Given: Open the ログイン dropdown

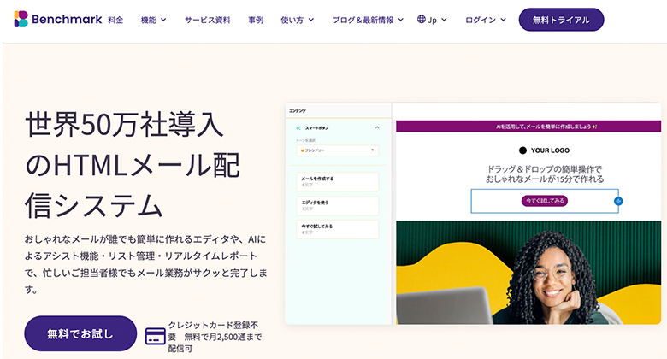Looking at the screenshot, I should 485,19.
